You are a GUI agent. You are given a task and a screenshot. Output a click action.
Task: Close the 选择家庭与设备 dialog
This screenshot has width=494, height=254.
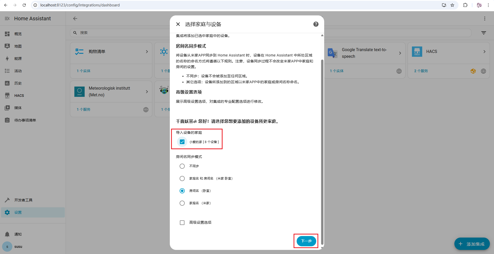(178, 24)
